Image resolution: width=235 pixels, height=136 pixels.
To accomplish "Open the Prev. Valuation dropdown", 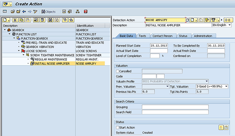I will pyautogui.click(x=167, y=86).
